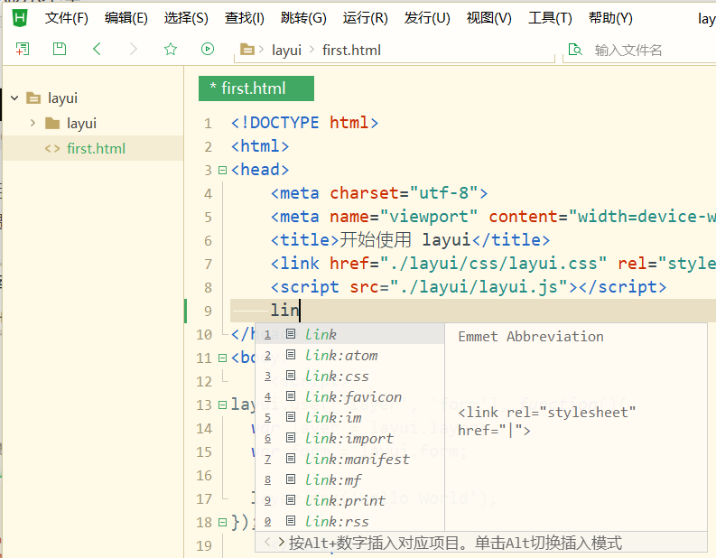Click the DOCTYPE declaration on line 1
The width and height of the screenshot is (716, 558).
(x=304, y=123)
